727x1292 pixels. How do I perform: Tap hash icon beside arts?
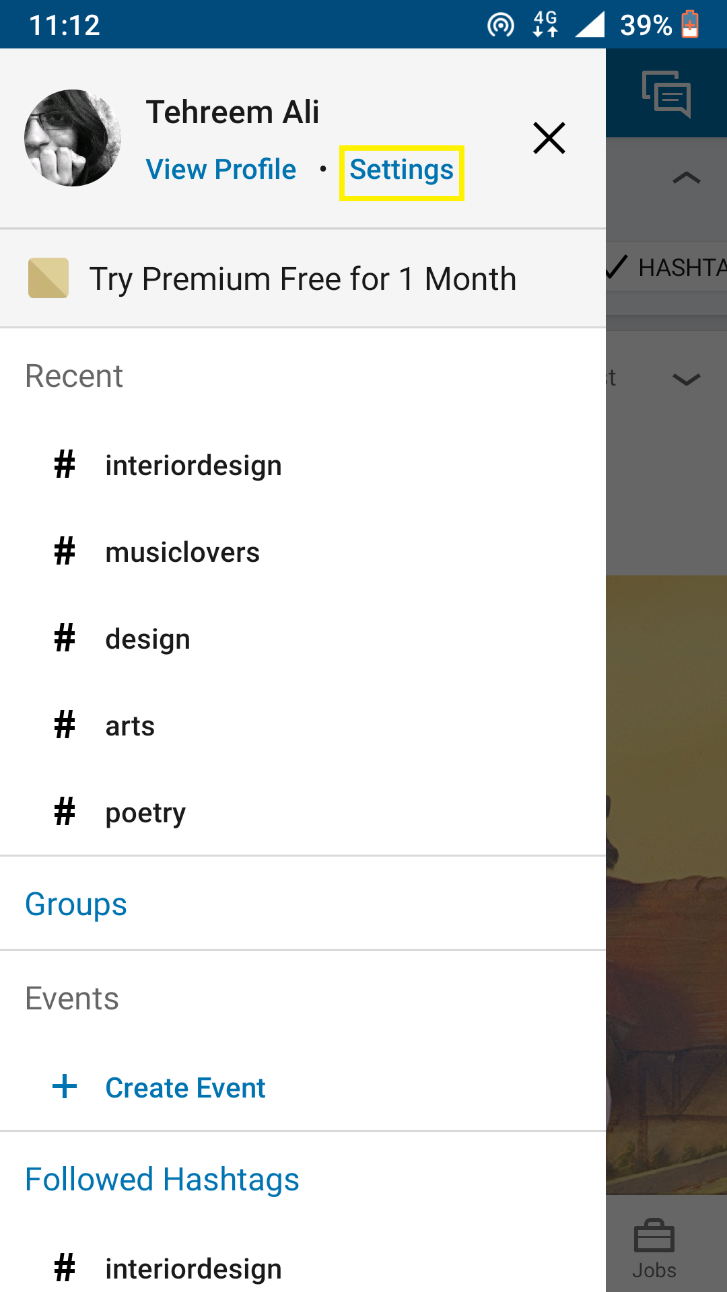tap(65, 725)
